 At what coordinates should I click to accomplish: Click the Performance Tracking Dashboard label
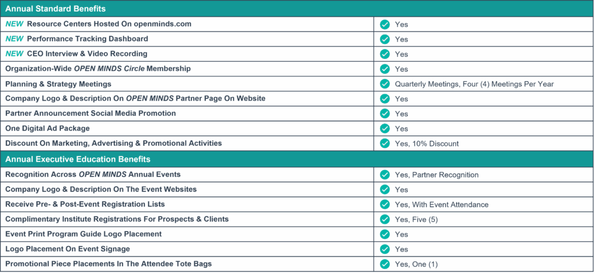(88, 39)
